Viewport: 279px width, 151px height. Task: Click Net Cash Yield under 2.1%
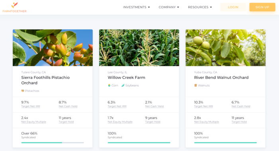coord(155,106)
